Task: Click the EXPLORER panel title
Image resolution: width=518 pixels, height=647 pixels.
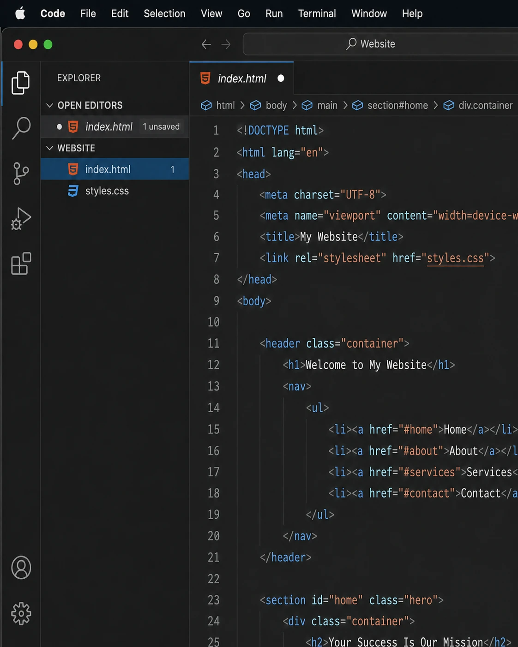Action: (79, 78)
